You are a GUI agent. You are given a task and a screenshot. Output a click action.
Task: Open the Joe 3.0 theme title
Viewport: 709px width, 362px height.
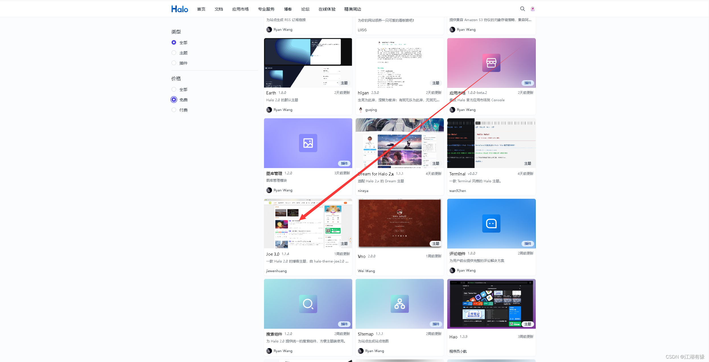click(x=273, y=254)
